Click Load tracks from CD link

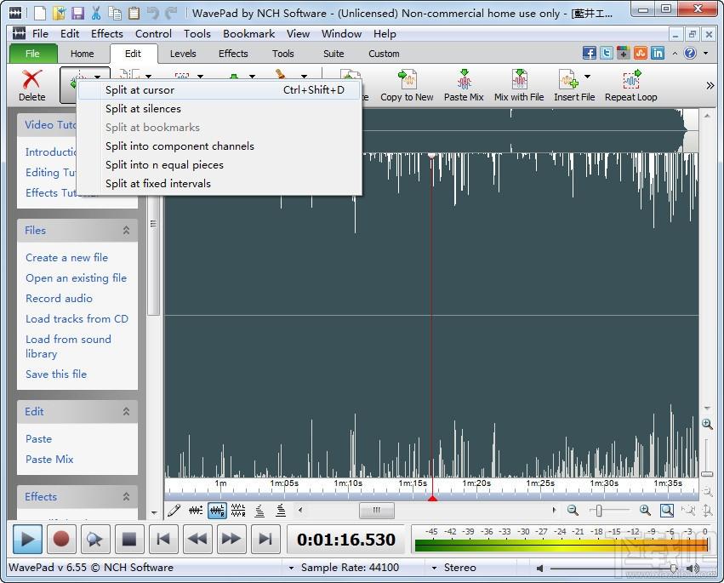77,319
